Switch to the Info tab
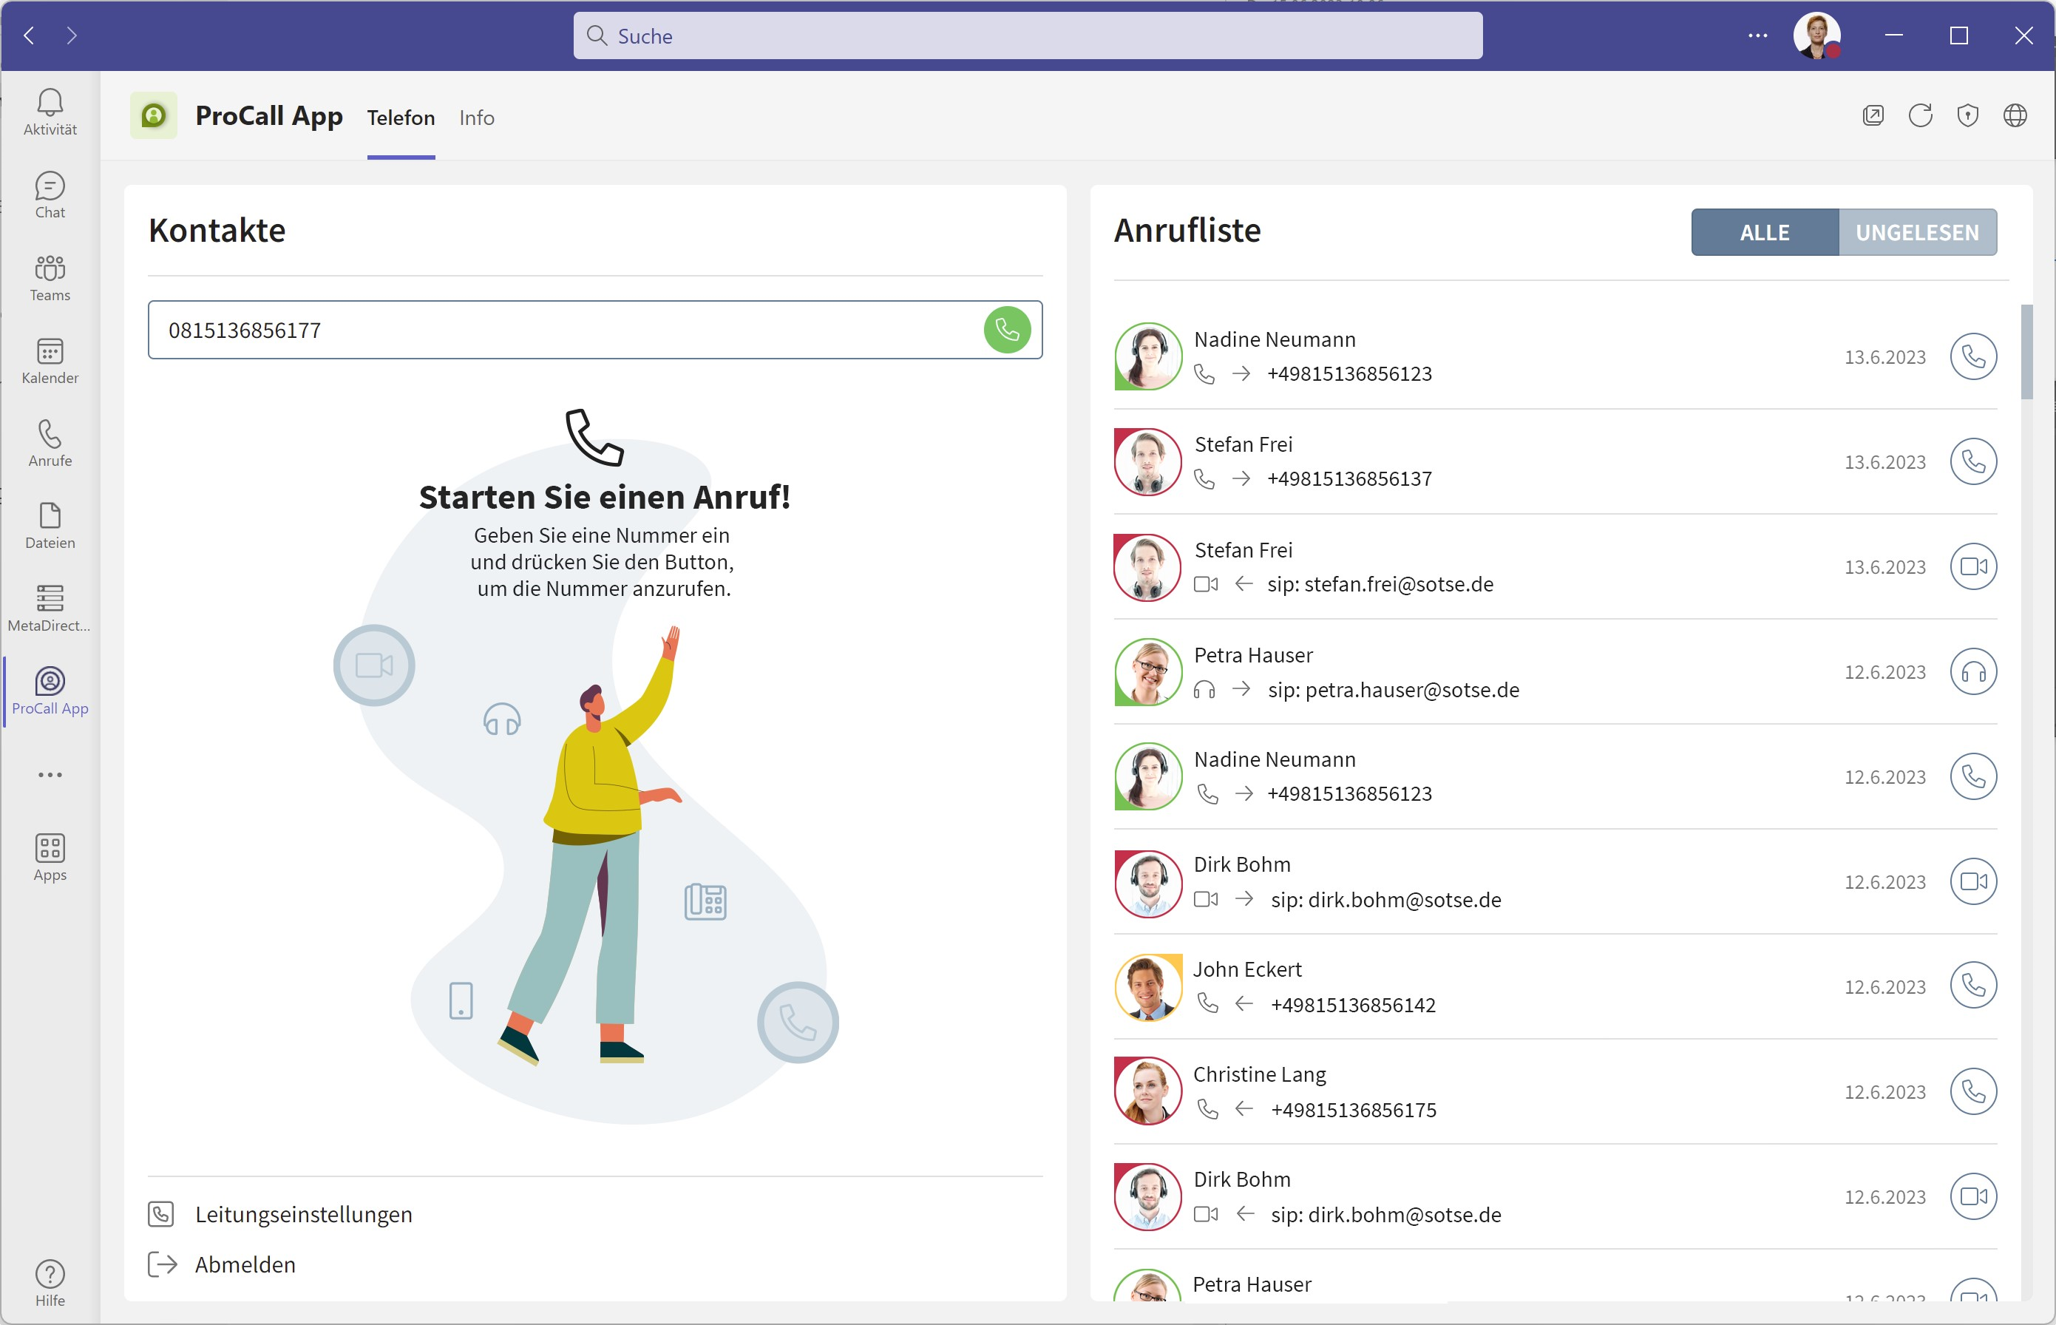 pos(477,118)
